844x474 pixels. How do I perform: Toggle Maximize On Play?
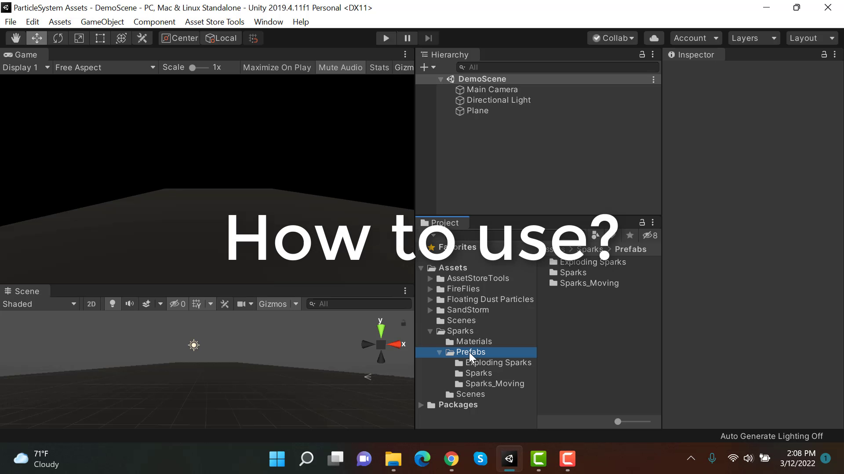click(x=277, y=68)
